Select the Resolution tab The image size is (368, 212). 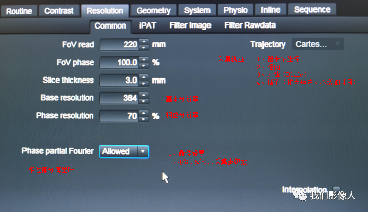tap(105, 11)
